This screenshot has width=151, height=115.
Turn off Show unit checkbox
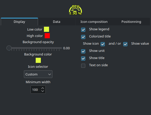point(83,51)
